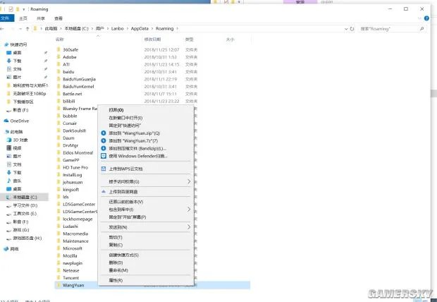Viewport: 437px width, 302px height.
Task: Switch to the 查看 ribbon tab
Action: tap(59, 18)
